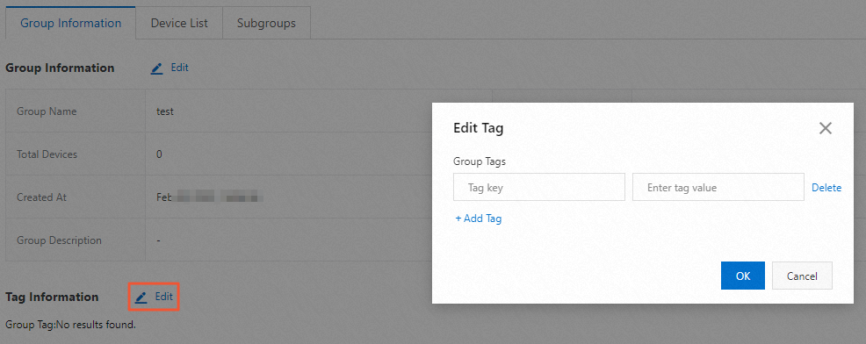This screenshot has height=344, width=866.
Task: Focus the Tag key input field
Action: [x=539, y=188]
